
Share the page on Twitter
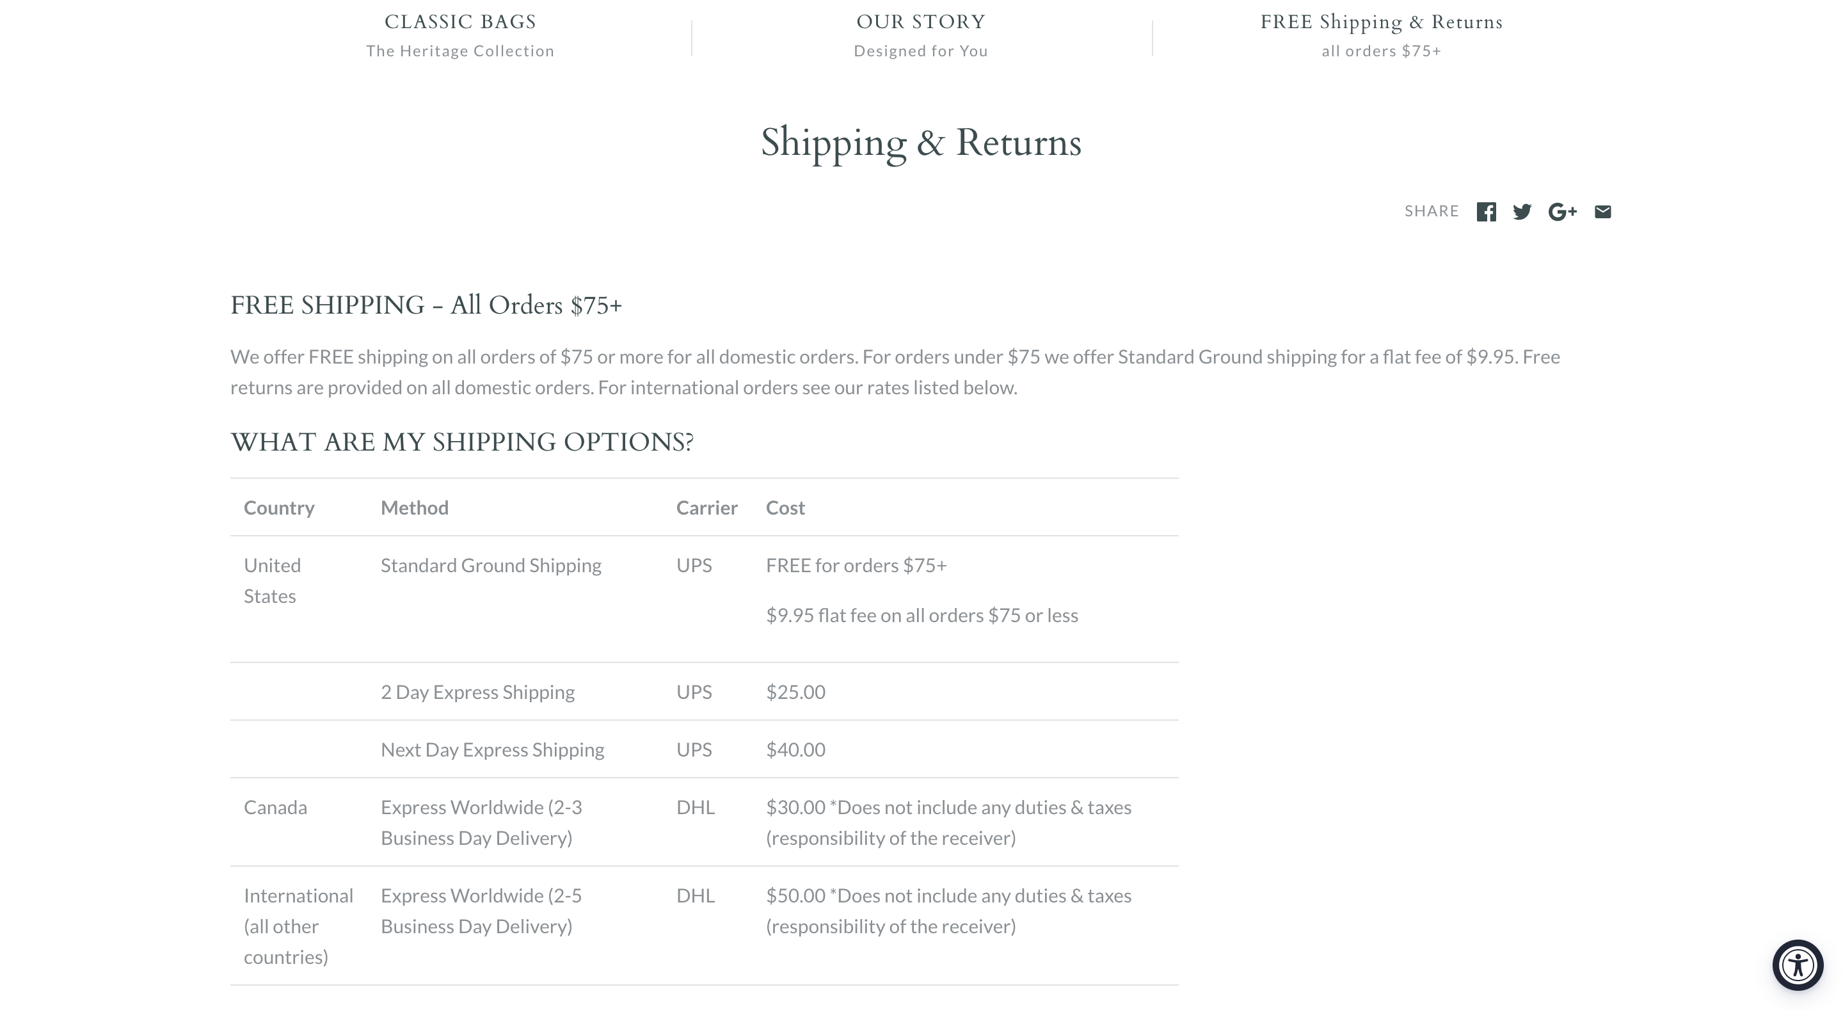1522,212
